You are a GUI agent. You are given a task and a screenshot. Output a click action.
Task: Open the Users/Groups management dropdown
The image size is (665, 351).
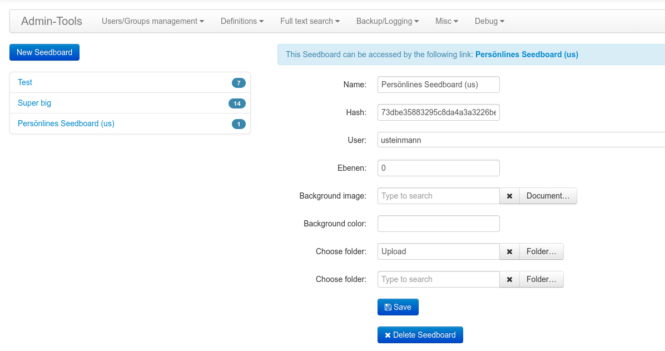pos(152,21)
